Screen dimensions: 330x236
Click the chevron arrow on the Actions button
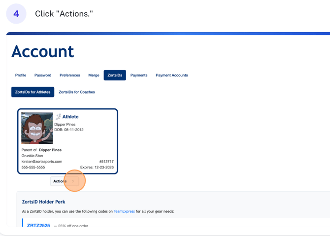(x=73, y=181)
